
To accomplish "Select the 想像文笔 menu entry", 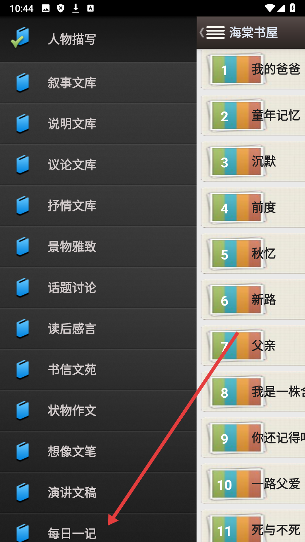I will click(x=98, y=452).
